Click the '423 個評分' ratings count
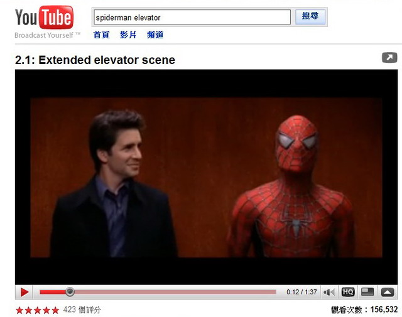The width and height of the screenshot is (402, 317). pyautogui.click(x=82, y=310)
